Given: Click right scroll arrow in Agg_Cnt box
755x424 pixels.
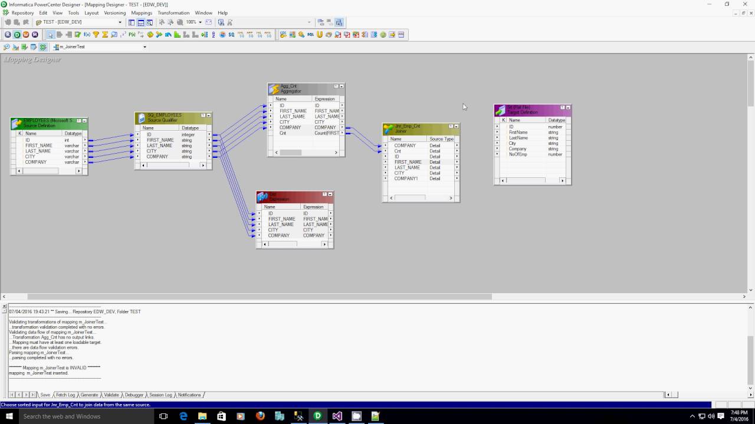Looking at the screenshot, I should (x=336, y=153).
